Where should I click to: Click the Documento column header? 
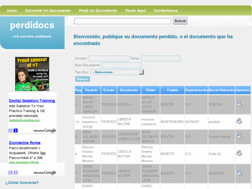[129, 90]
